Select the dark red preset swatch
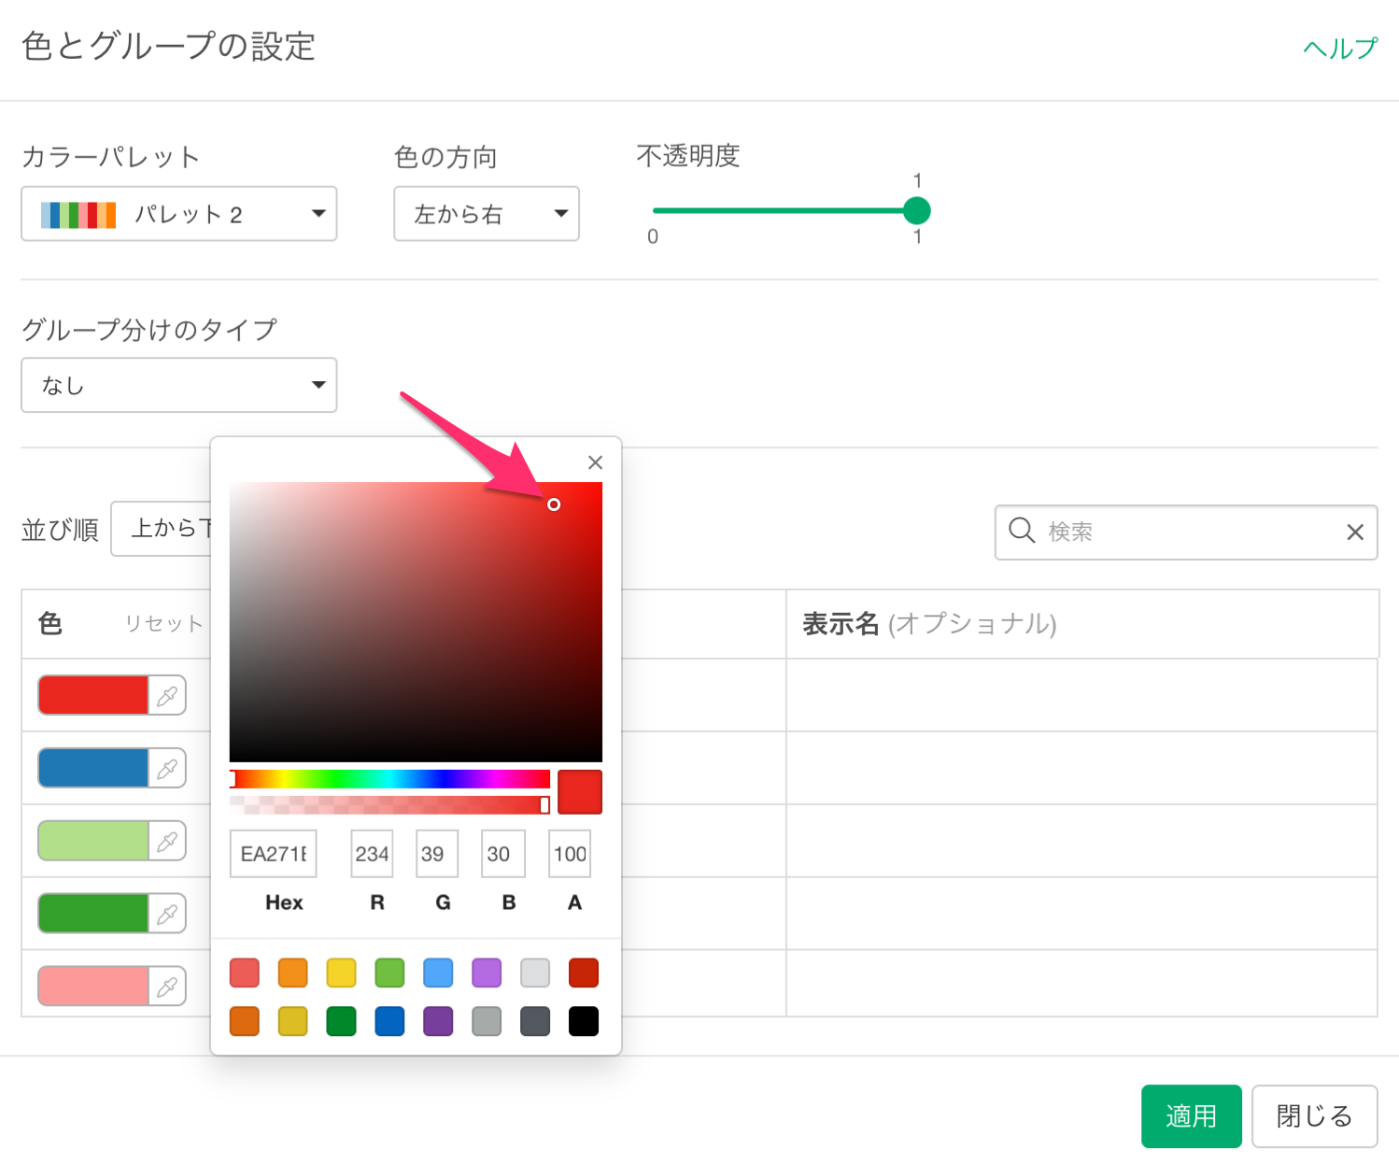 tap(584, 972)
